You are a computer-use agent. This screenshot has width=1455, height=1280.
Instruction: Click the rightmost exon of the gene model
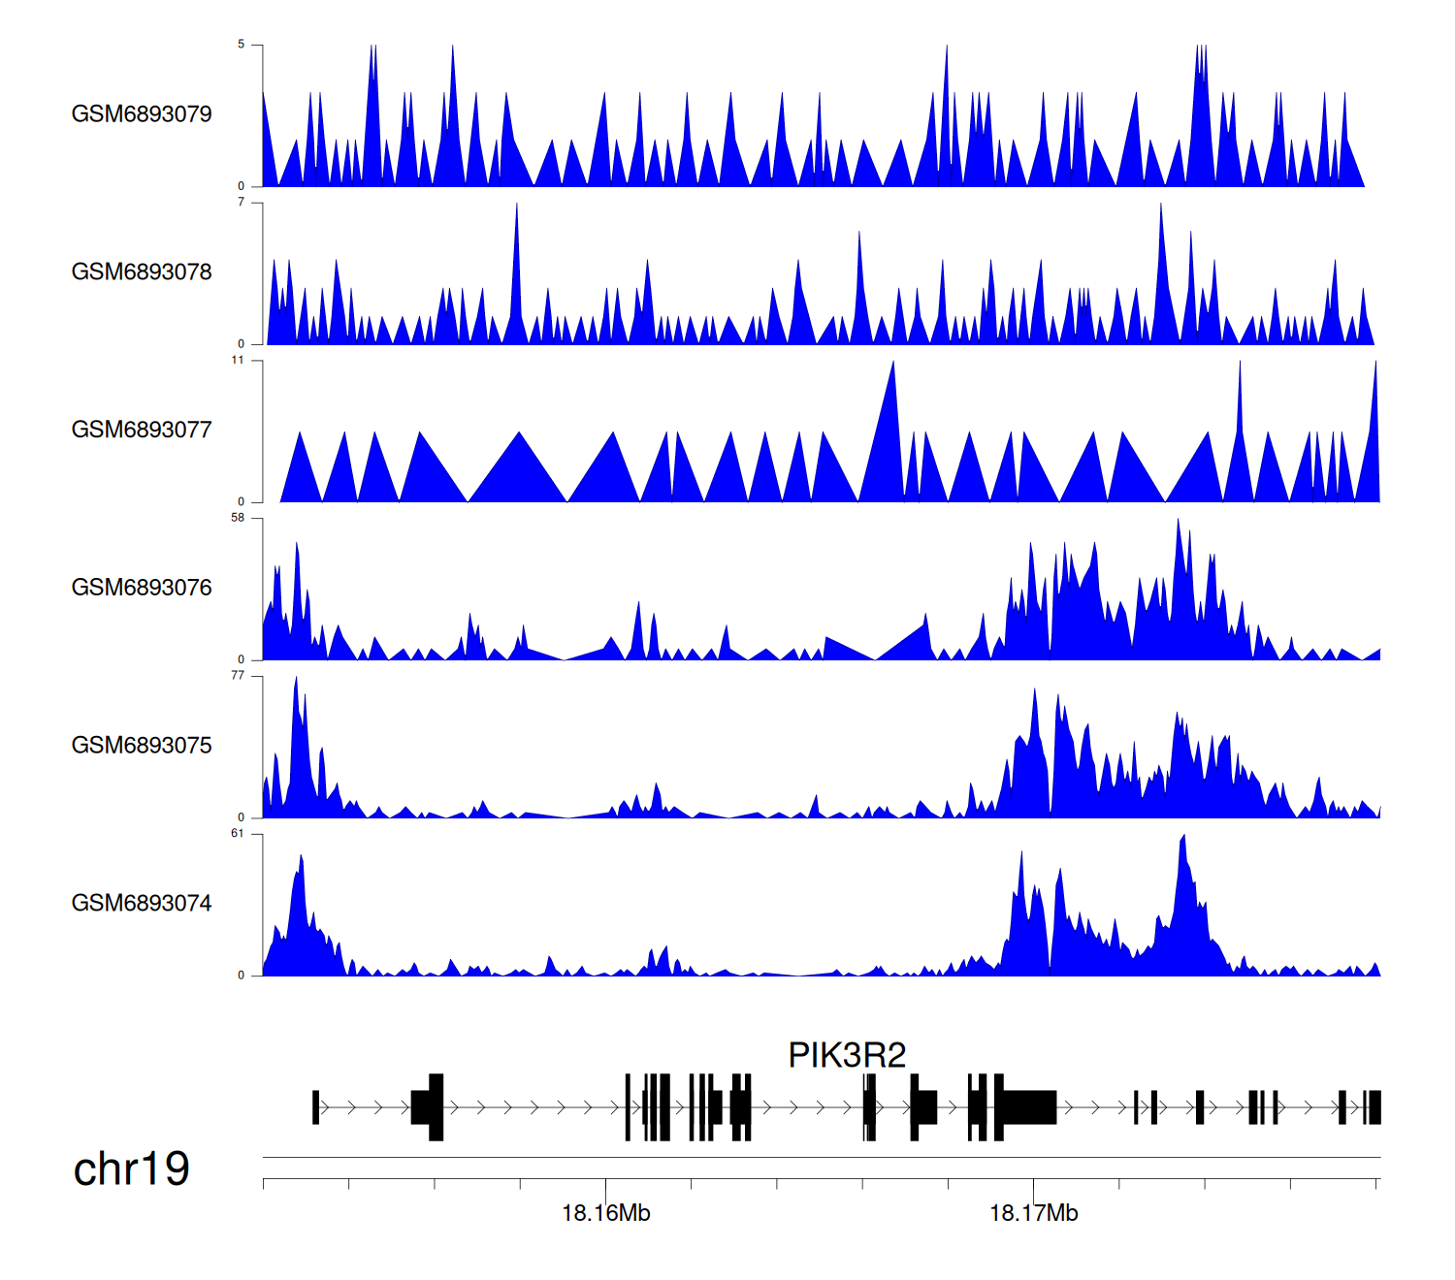point(1374,1107)
